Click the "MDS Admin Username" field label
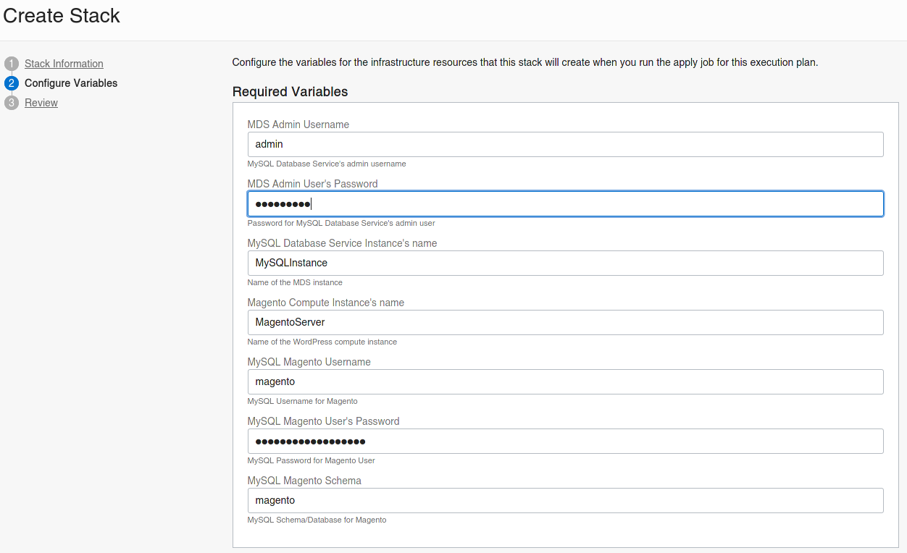The width and height of the screenshot is (907, 553). pyautogui.click(x=298, y=124)
